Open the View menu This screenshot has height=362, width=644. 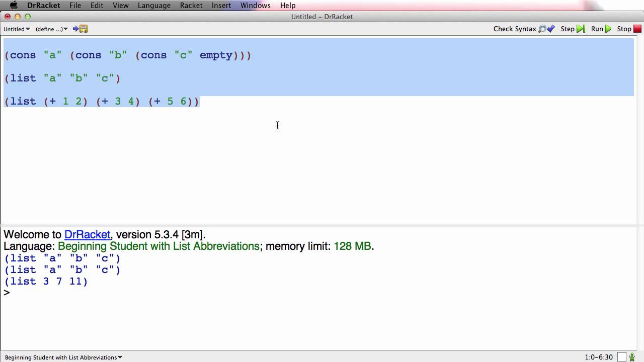[x=120, y=6]
